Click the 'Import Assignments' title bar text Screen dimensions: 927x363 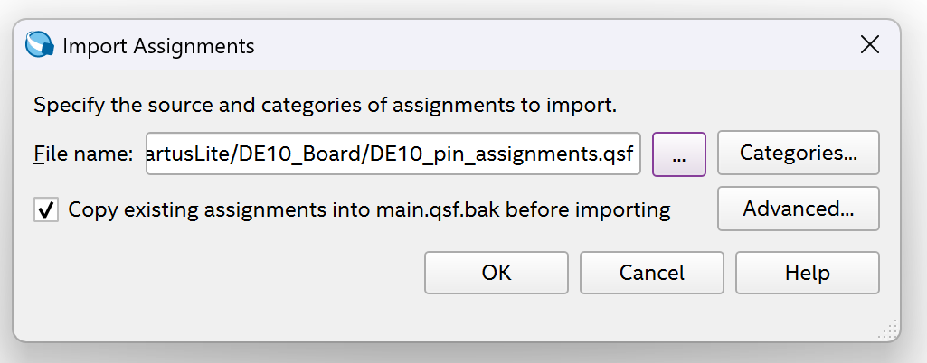coord(158,46)
